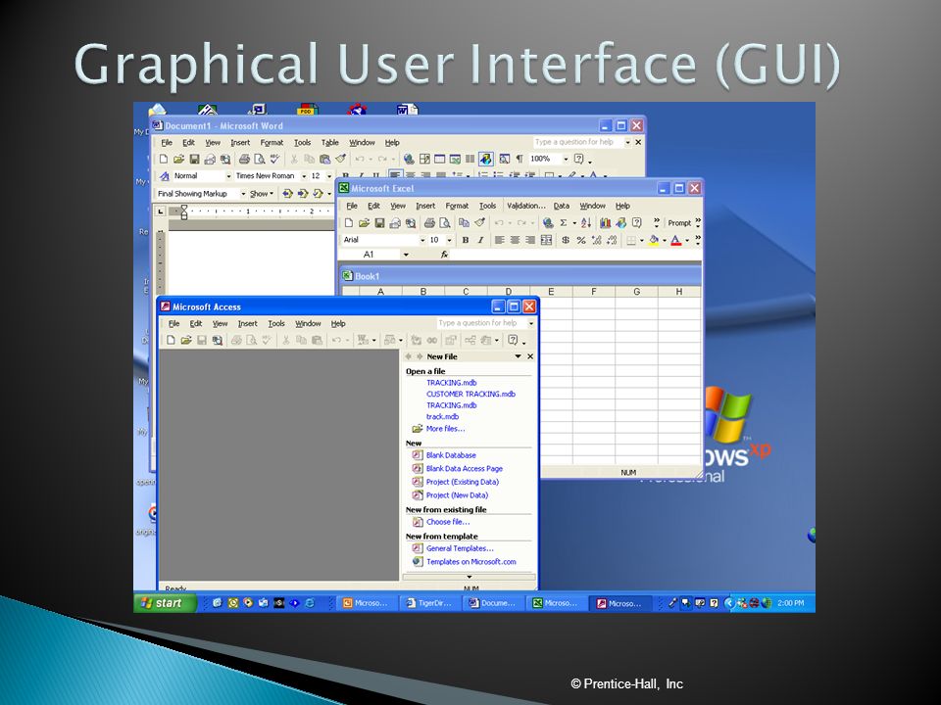Toggle Center alignment in Excel toolbar
The image size is (941, 705).
[x=515, y=240]
